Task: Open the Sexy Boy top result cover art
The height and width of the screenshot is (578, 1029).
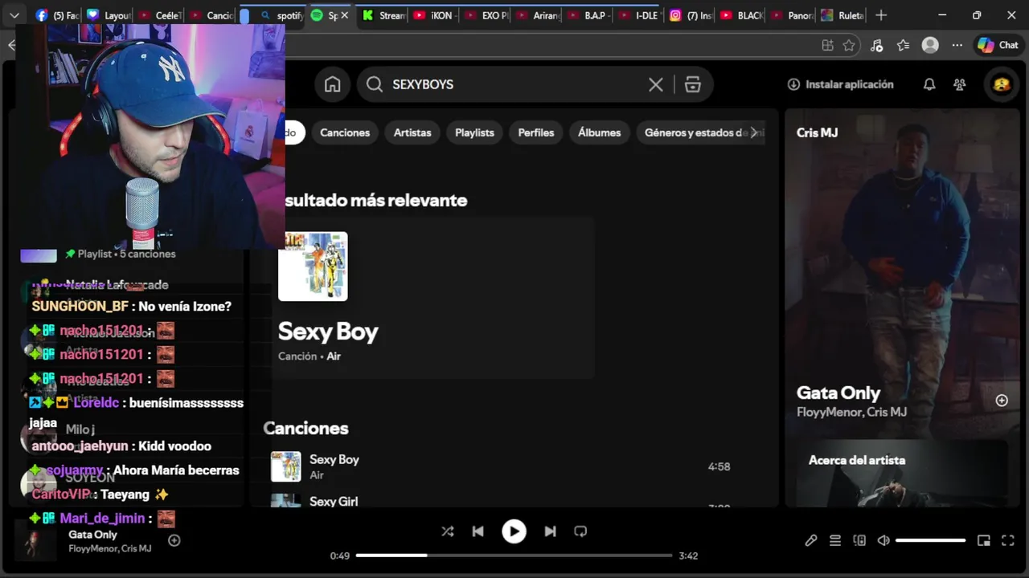Action: click(x=313, y=267)
